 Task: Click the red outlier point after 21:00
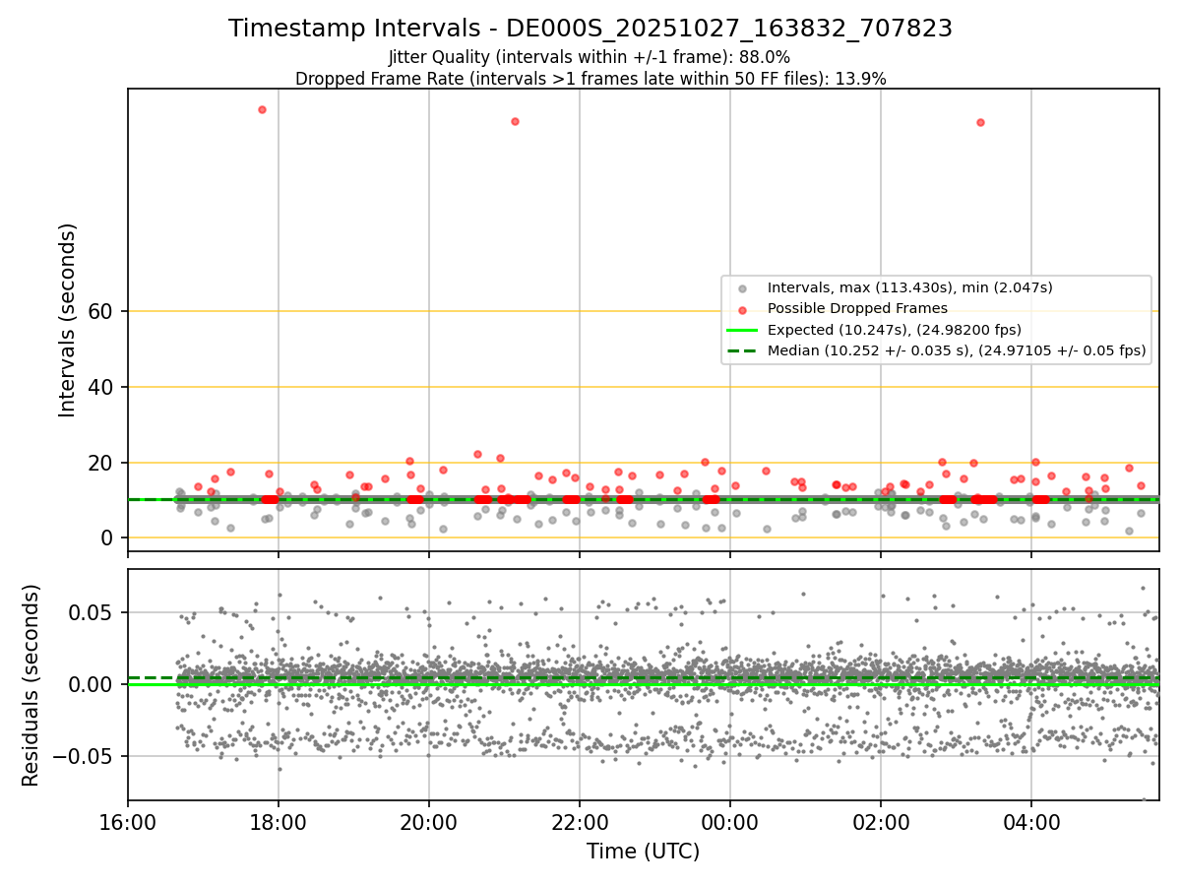coord(515,121)
